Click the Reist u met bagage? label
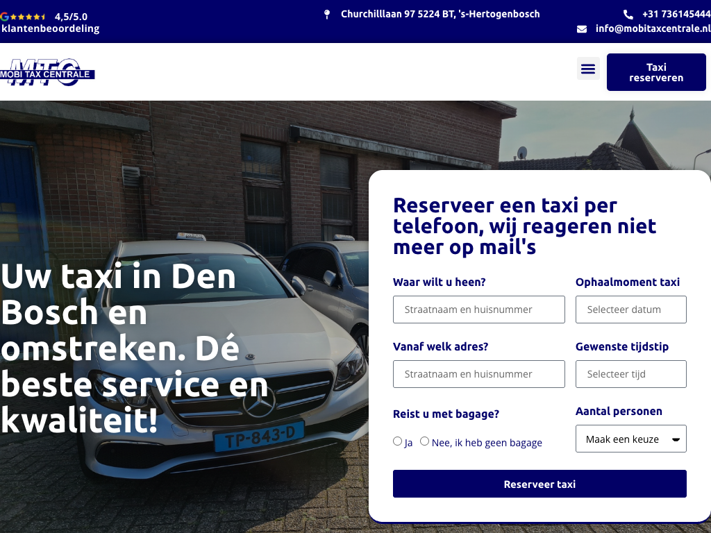This screenshot has height=533, width=711. (x=446, y=414)
